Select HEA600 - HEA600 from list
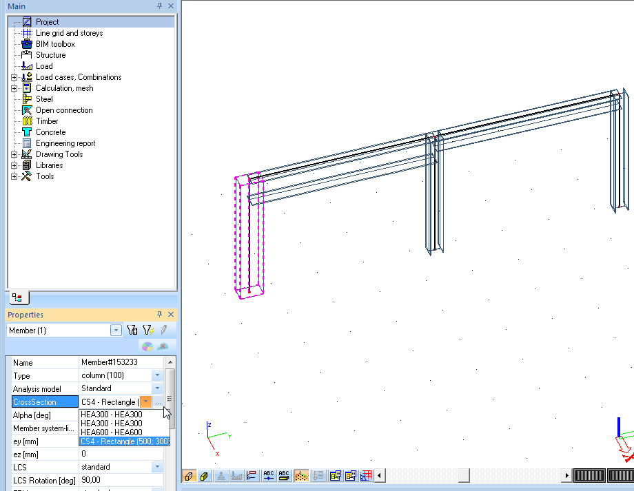Image resolution: width=634 pixels, height=491 pixels. (111, 432)
